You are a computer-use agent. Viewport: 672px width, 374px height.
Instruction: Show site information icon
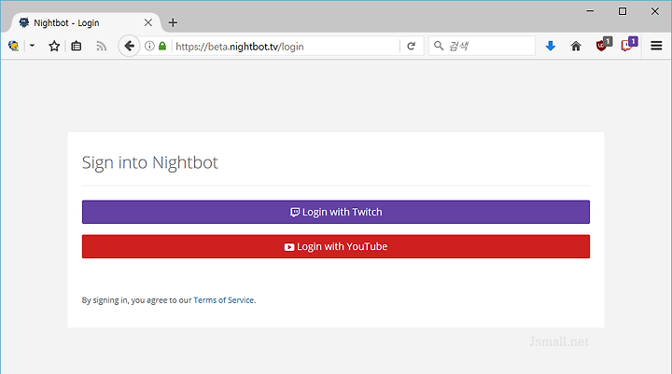click(x=149, y=46)
